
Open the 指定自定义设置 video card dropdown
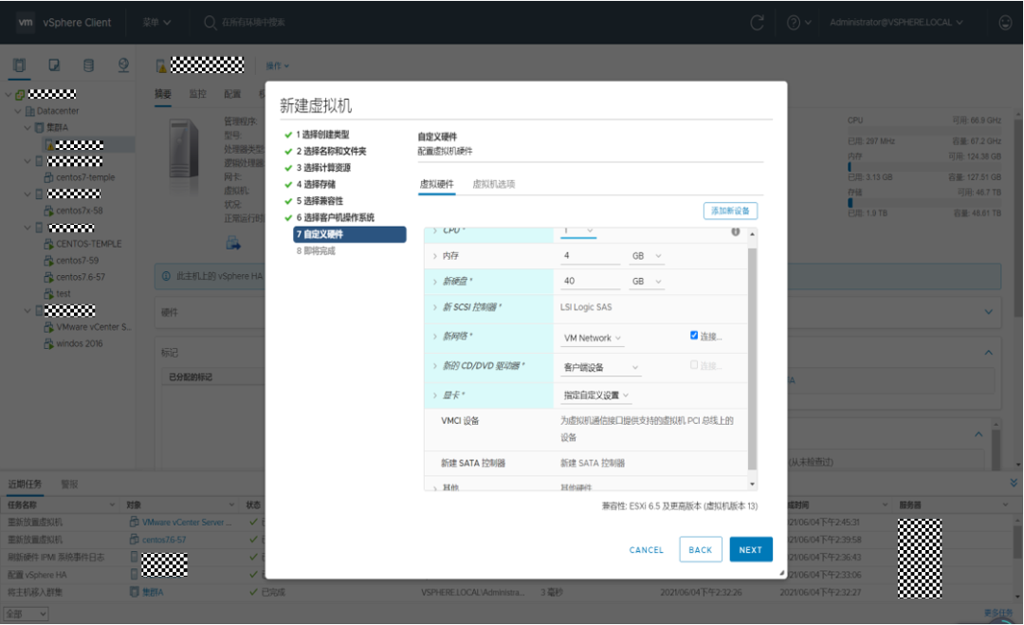[x=596, y=395]
